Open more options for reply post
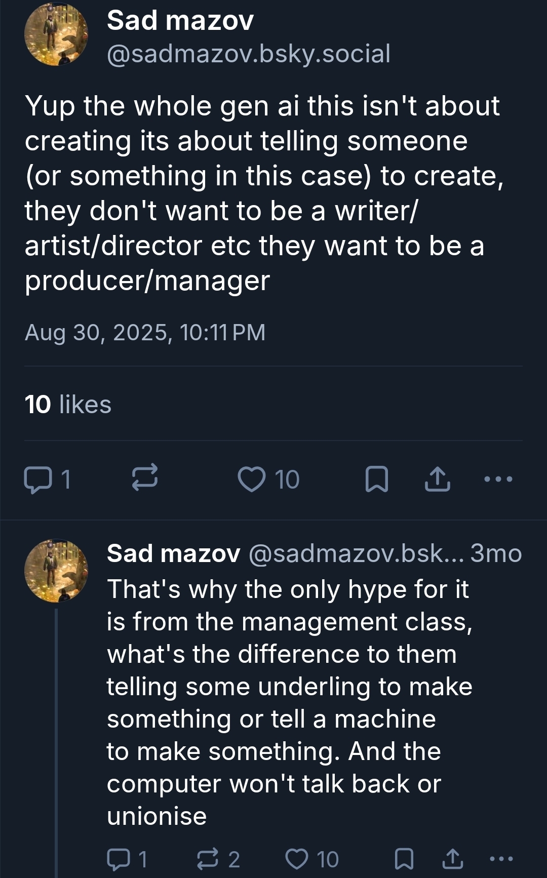This screenshot has width=547, height=878. (501, 859)
